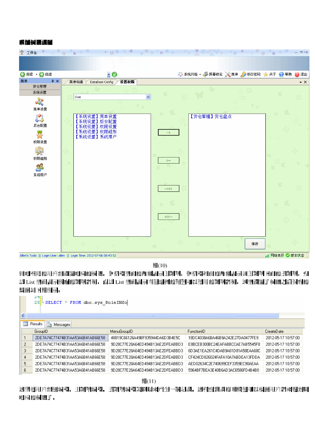
Task: Select 【系统设置】权限組別 in left list
Action: click(x=96, y=132)
